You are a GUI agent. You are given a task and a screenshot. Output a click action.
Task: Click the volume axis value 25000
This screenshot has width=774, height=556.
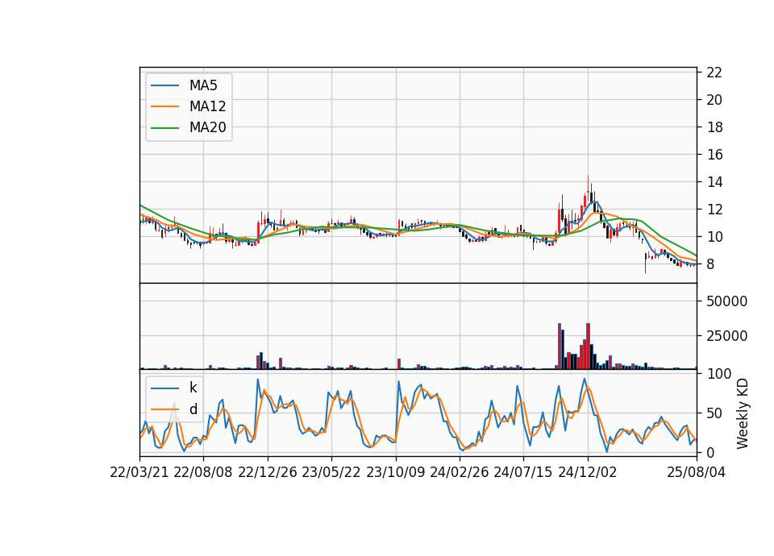click(x=726, y=336)
